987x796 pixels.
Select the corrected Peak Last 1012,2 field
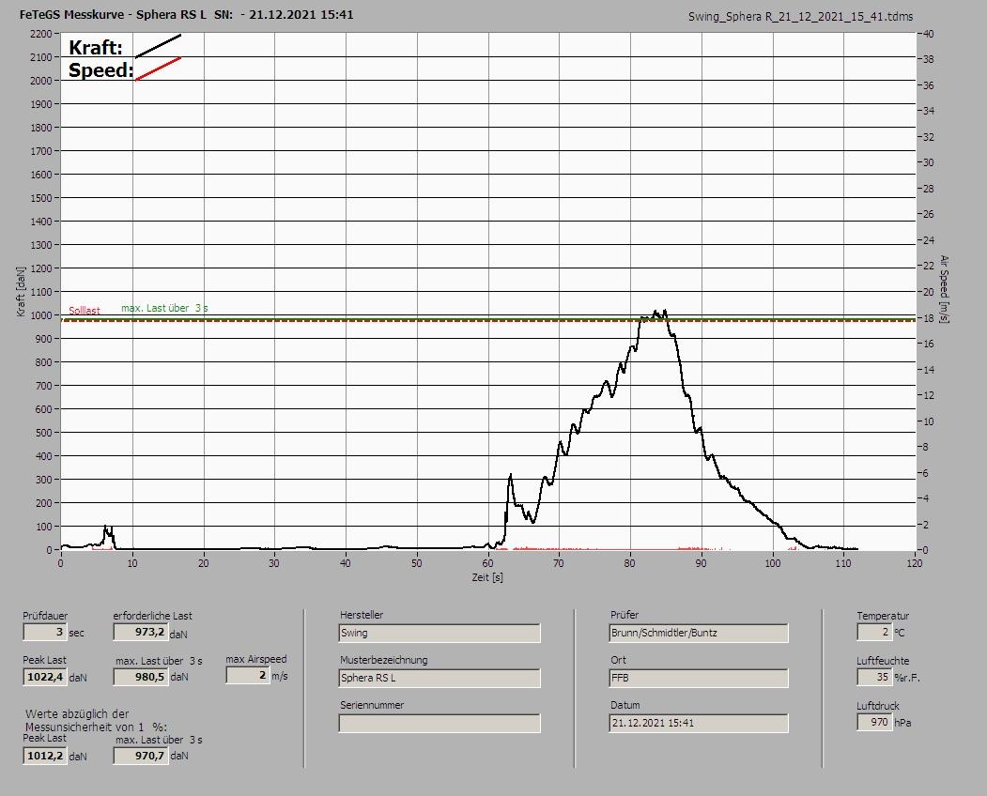45,756
